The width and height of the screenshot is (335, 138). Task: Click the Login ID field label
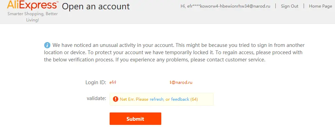(x=96, y=82)
